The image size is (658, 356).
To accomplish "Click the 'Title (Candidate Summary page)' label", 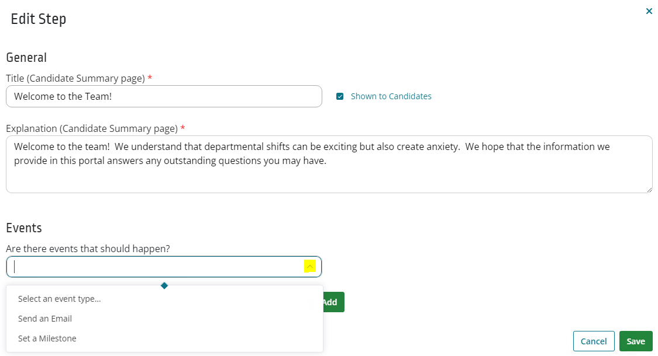I will tap(75, 78).
